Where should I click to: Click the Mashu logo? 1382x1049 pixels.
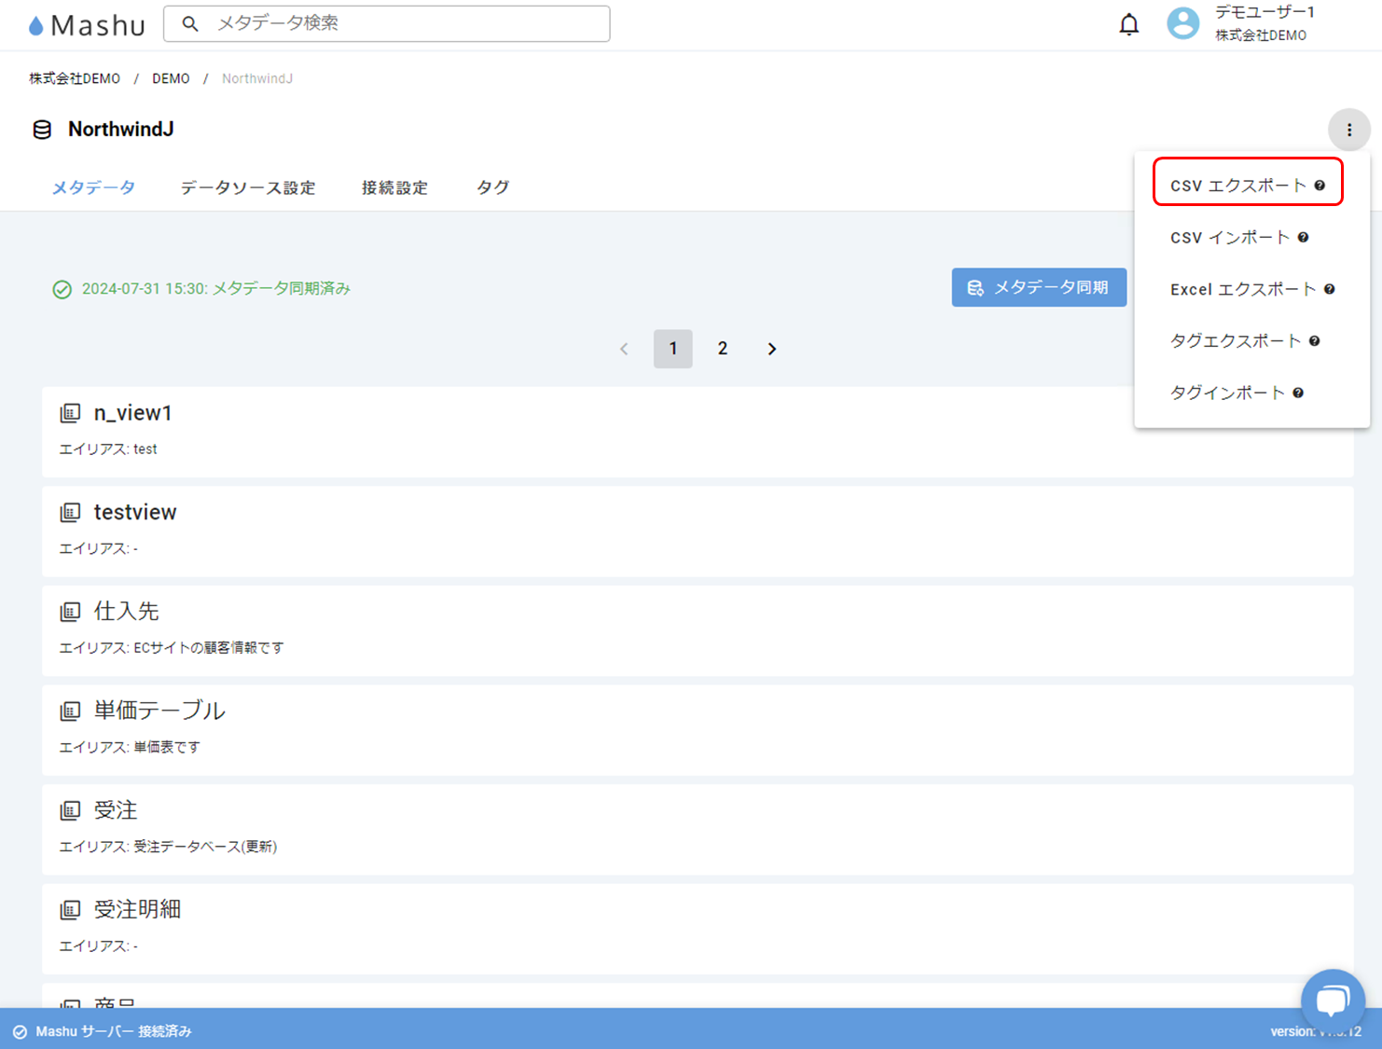[87, 25]
